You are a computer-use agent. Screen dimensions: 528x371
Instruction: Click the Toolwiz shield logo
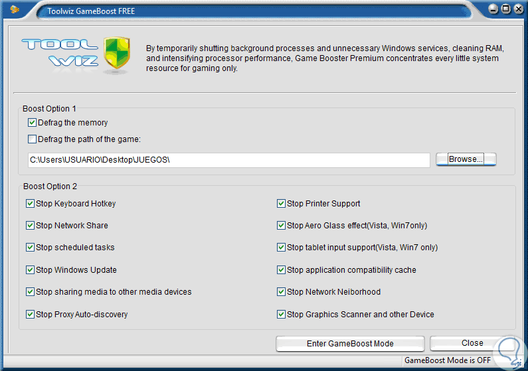click(116, 53)
